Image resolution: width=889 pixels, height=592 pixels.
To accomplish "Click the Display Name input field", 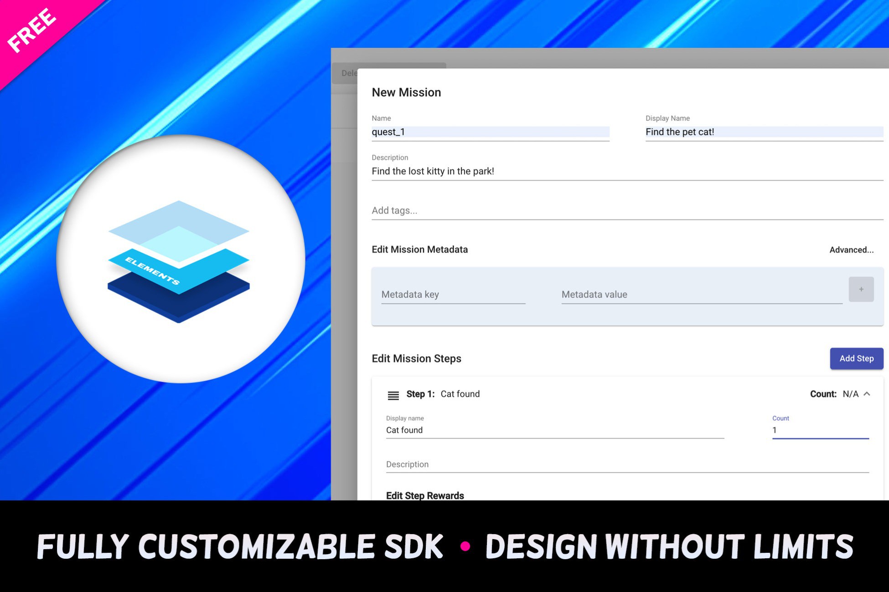I will (x=764, y=132).
